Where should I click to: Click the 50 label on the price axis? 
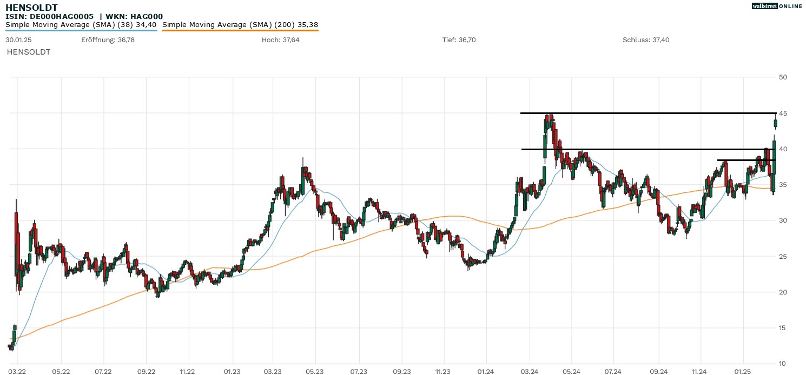coord(782,77)
